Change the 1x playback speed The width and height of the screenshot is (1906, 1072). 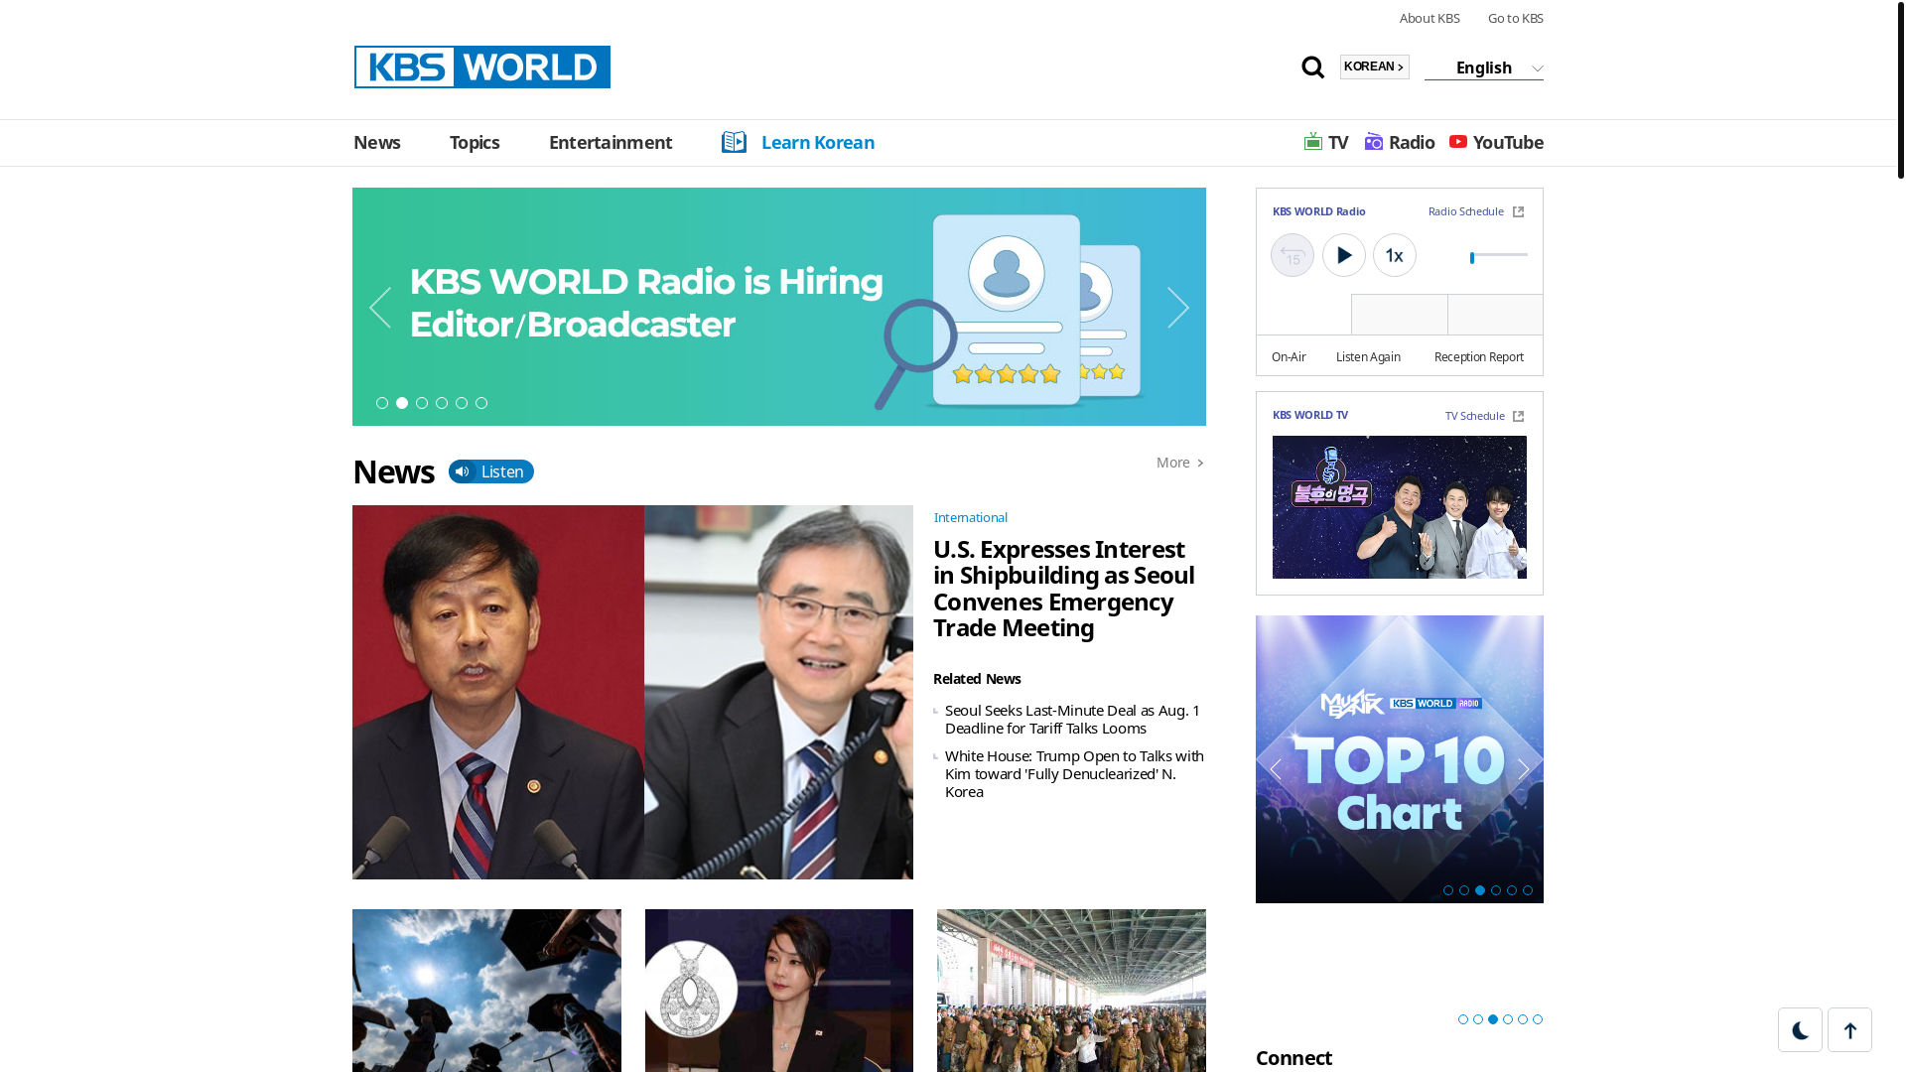tap(1395, 255)
